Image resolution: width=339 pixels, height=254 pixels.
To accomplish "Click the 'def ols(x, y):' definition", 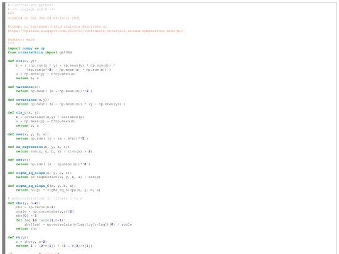I will tap(22, 61).
